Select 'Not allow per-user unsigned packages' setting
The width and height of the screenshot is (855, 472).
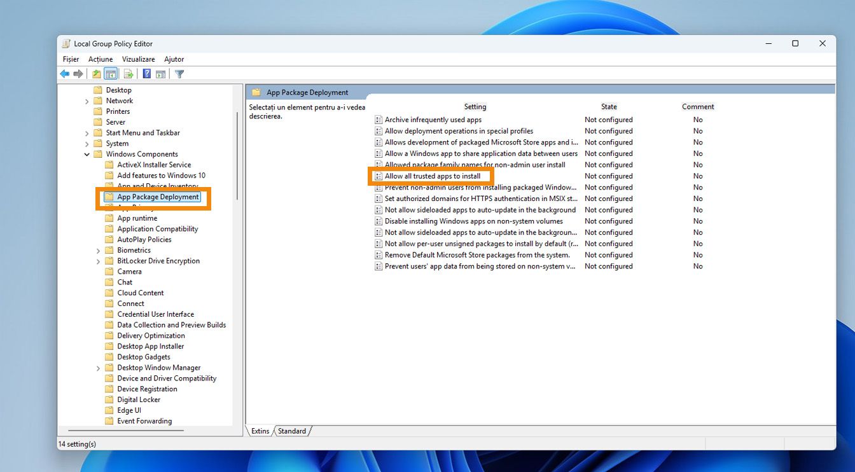pos(481,244)
